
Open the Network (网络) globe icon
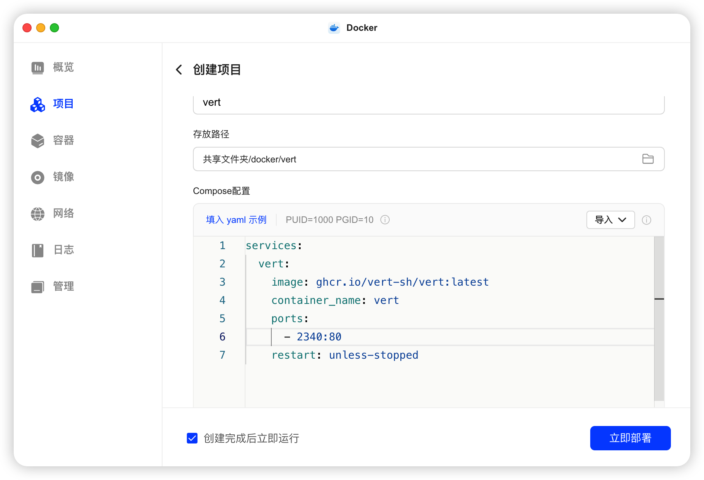[x=38, y=214]
